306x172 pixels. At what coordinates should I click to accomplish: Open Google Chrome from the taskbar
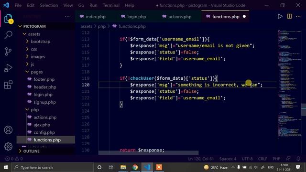pos(135,167)
